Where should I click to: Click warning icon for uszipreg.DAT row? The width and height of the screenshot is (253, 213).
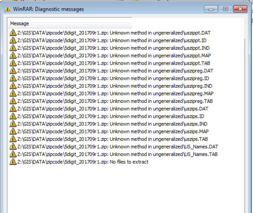(x=13, y=71)
